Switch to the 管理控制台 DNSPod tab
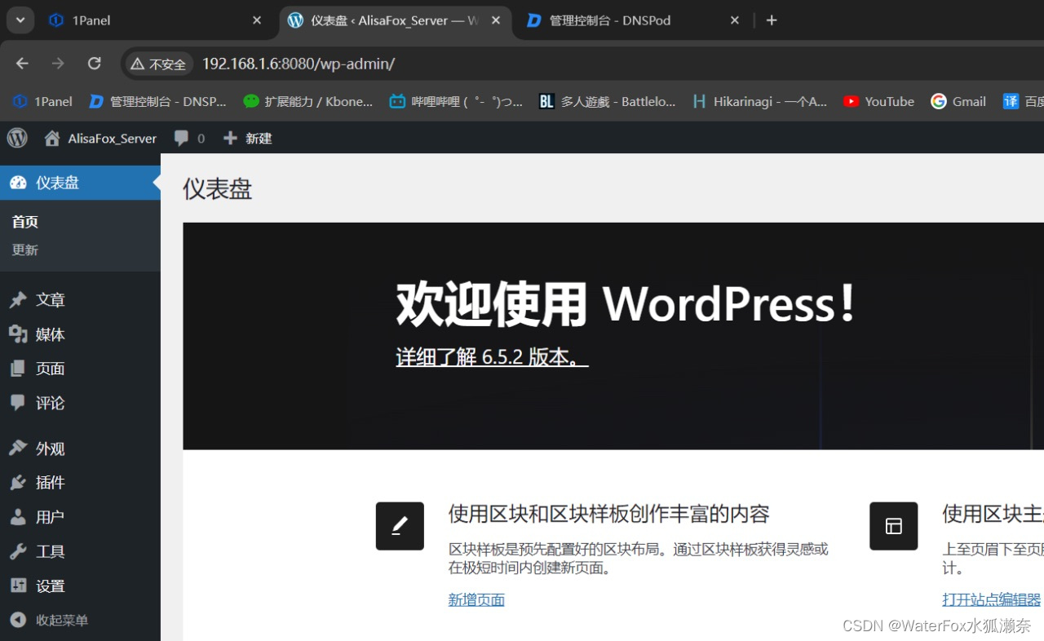 pyautogui.click(x=634, y=20)
